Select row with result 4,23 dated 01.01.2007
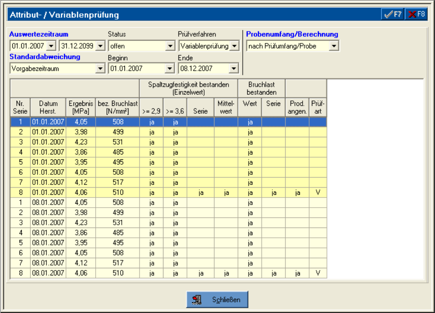 coord(81,142)
